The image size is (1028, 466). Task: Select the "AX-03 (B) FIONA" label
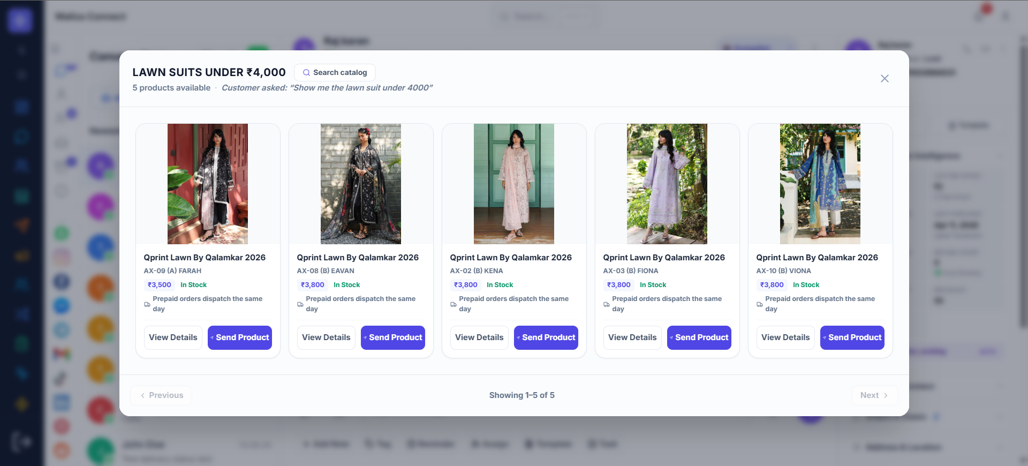631,271
